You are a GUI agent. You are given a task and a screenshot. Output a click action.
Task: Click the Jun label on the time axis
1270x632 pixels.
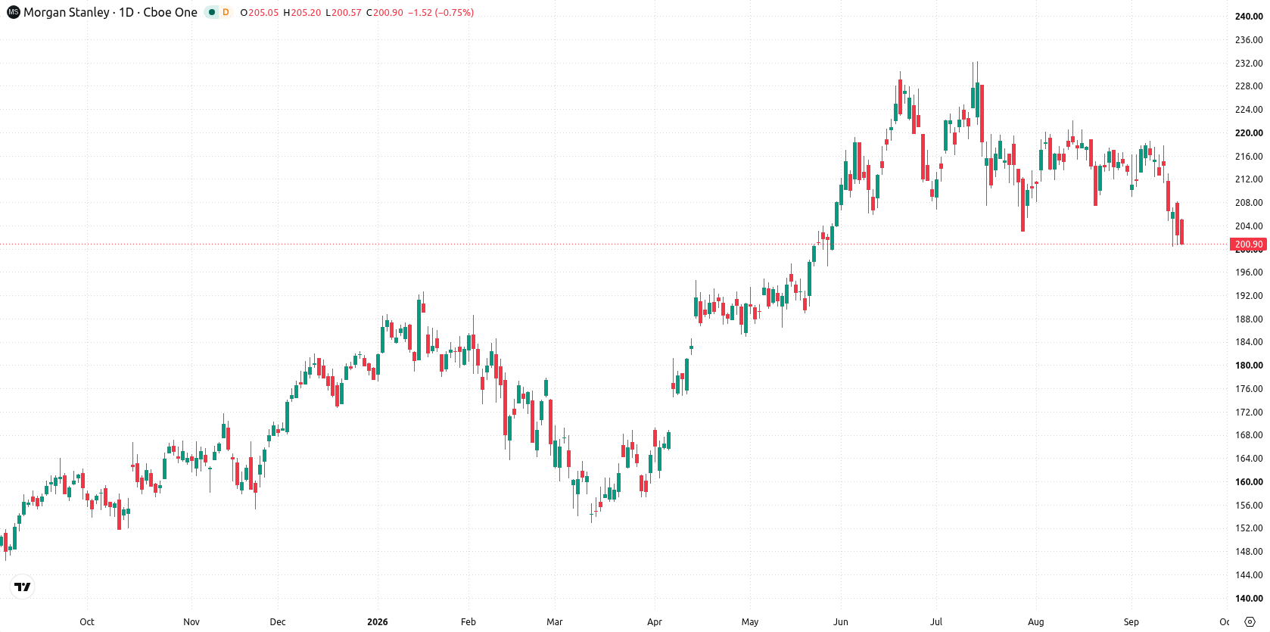click(841, 622)
